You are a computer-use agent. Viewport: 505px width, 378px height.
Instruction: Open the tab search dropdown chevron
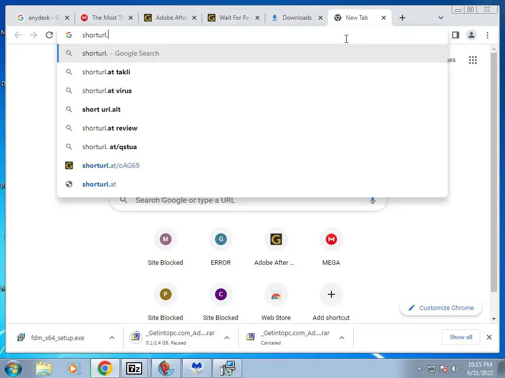(441, 18)
